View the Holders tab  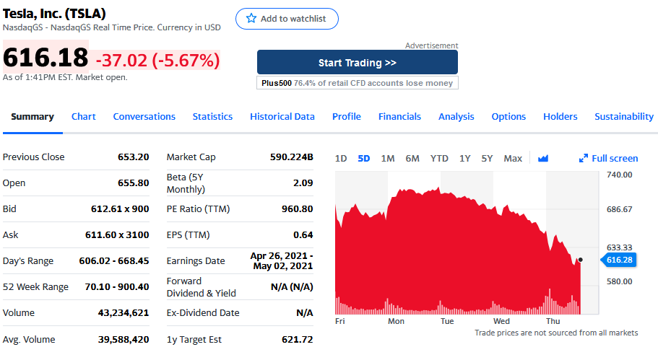560,117
